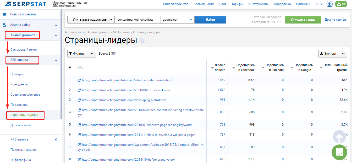
Task: Open the Учитывать поддомены dropdown
Action: (91, 20)
